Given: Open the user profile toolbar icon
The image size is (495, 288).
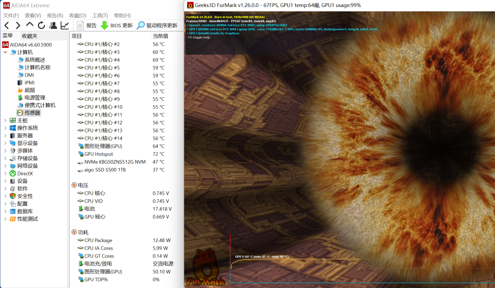Looking at the screenshot, I should pos(53,25).
